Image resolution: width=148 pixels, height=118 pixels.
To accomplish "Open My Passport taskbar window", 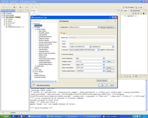I will pos(73,116).
